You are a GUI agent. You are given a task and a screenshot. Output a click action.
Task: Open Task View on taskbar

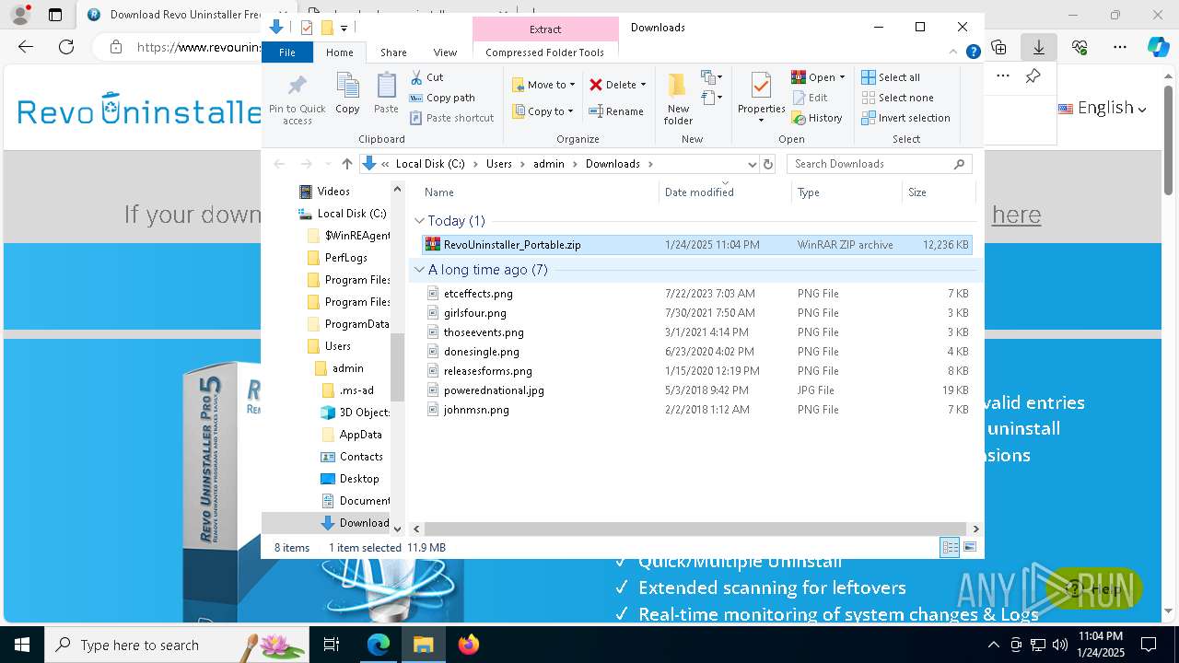click(332, 645)
